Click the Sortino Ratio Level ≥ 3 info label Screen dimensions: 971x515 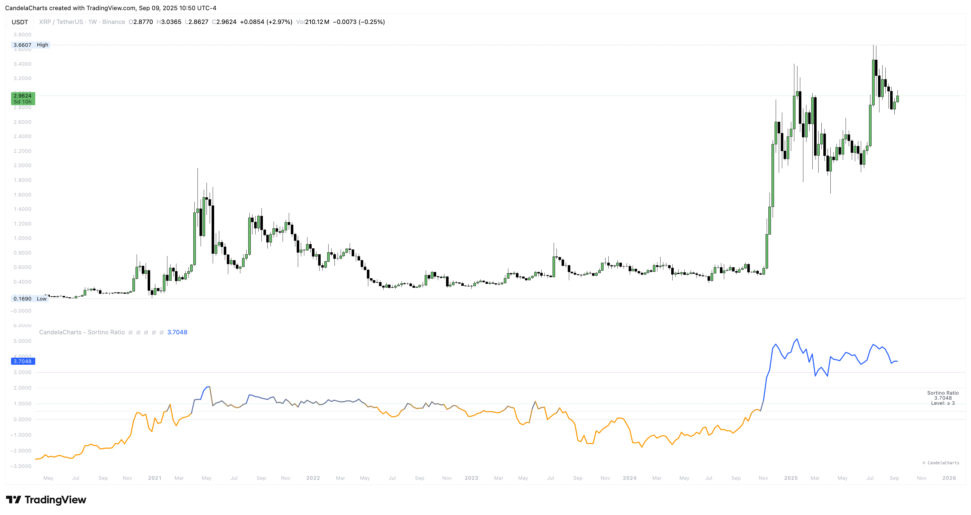[943, 398]
